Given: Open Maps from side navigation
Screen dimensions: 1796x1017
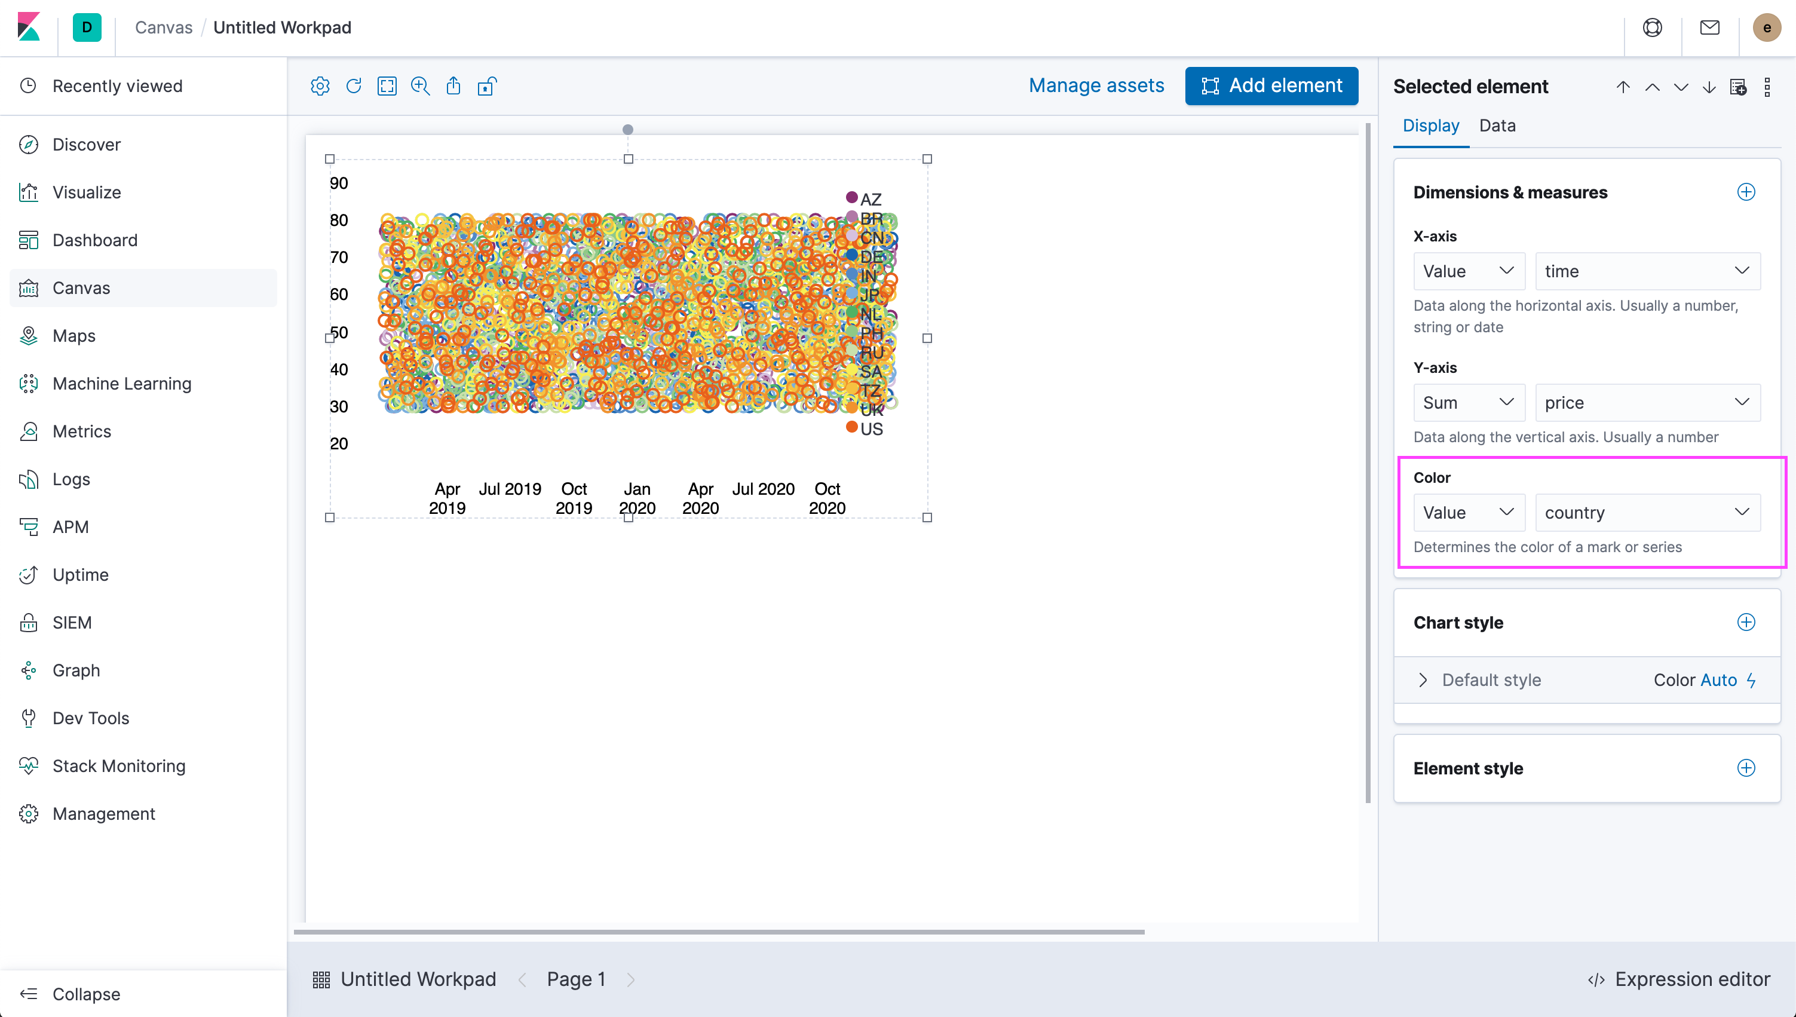Looking at the screenshot, I should coord(74,336).
